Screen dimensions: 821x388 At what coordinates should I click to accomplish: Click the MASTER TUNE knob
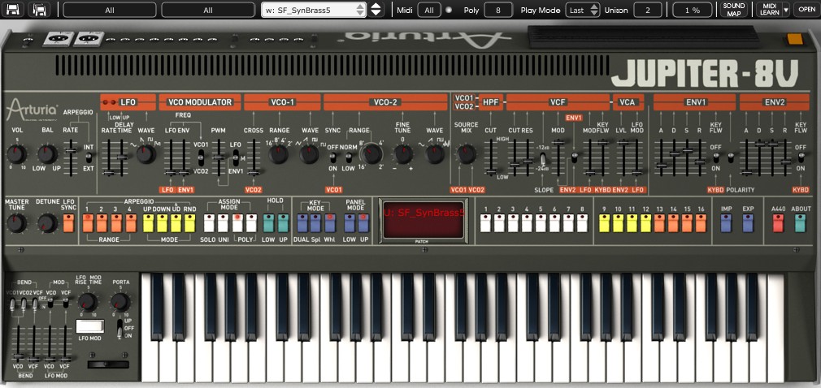(16, 223)
